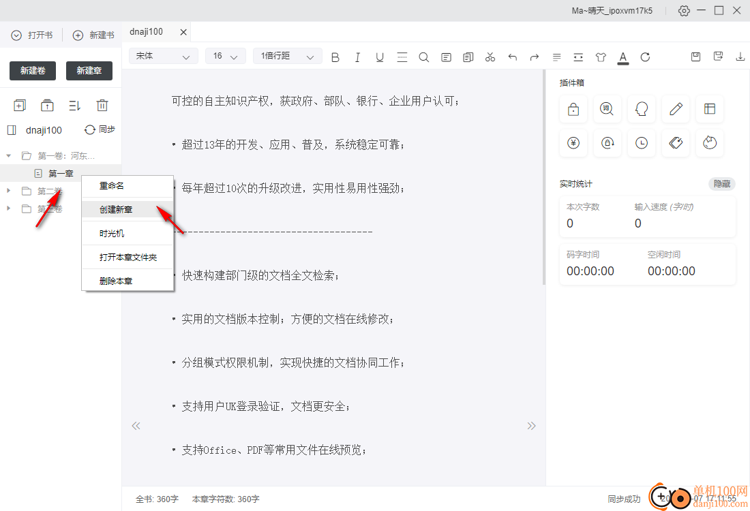Open the line spacing dropdown 1倍行距
750x511 pixels.
click(x=287, y=57)
